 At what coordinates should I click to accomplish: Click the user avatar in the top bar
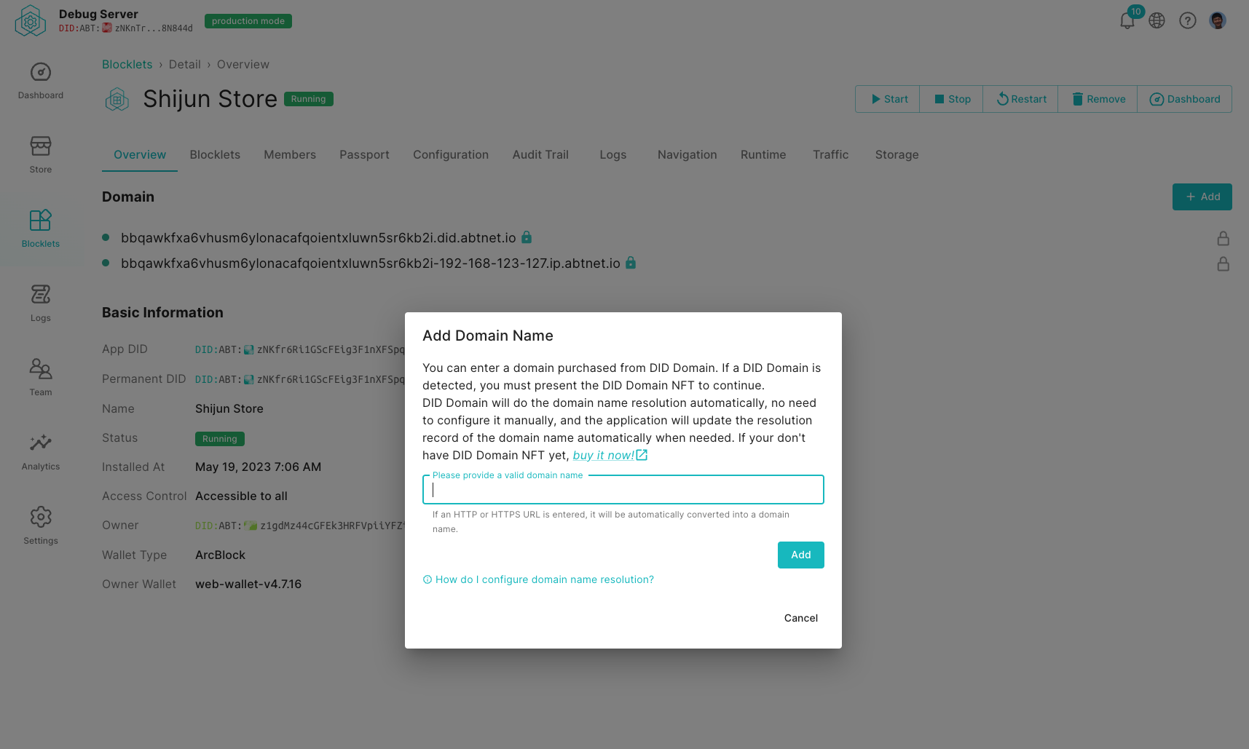[1218, 20]
